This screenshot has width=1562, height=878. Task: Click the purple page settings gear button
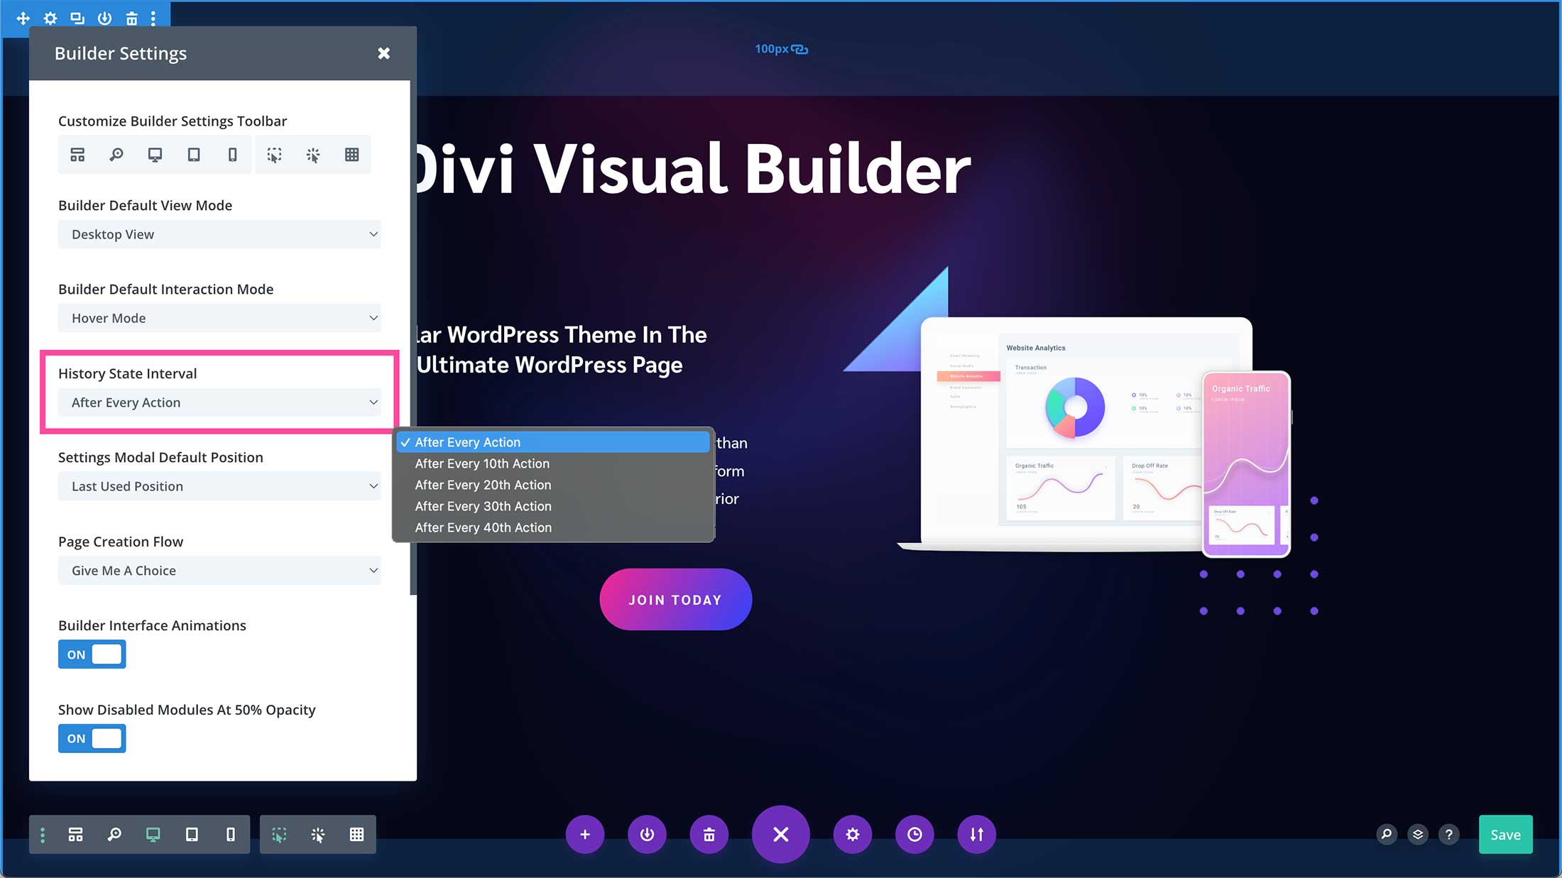pos(852,834)
